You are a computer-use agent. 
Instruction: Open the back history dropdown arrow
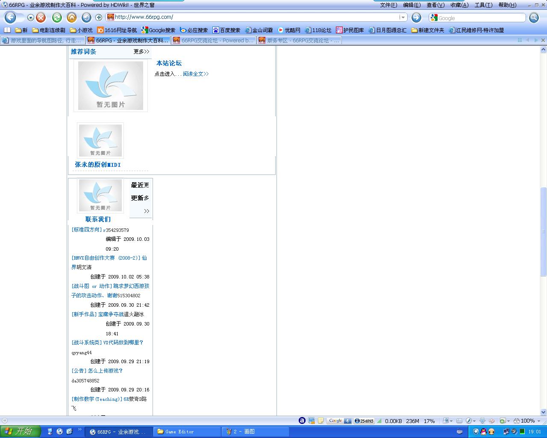coord(31,18)
